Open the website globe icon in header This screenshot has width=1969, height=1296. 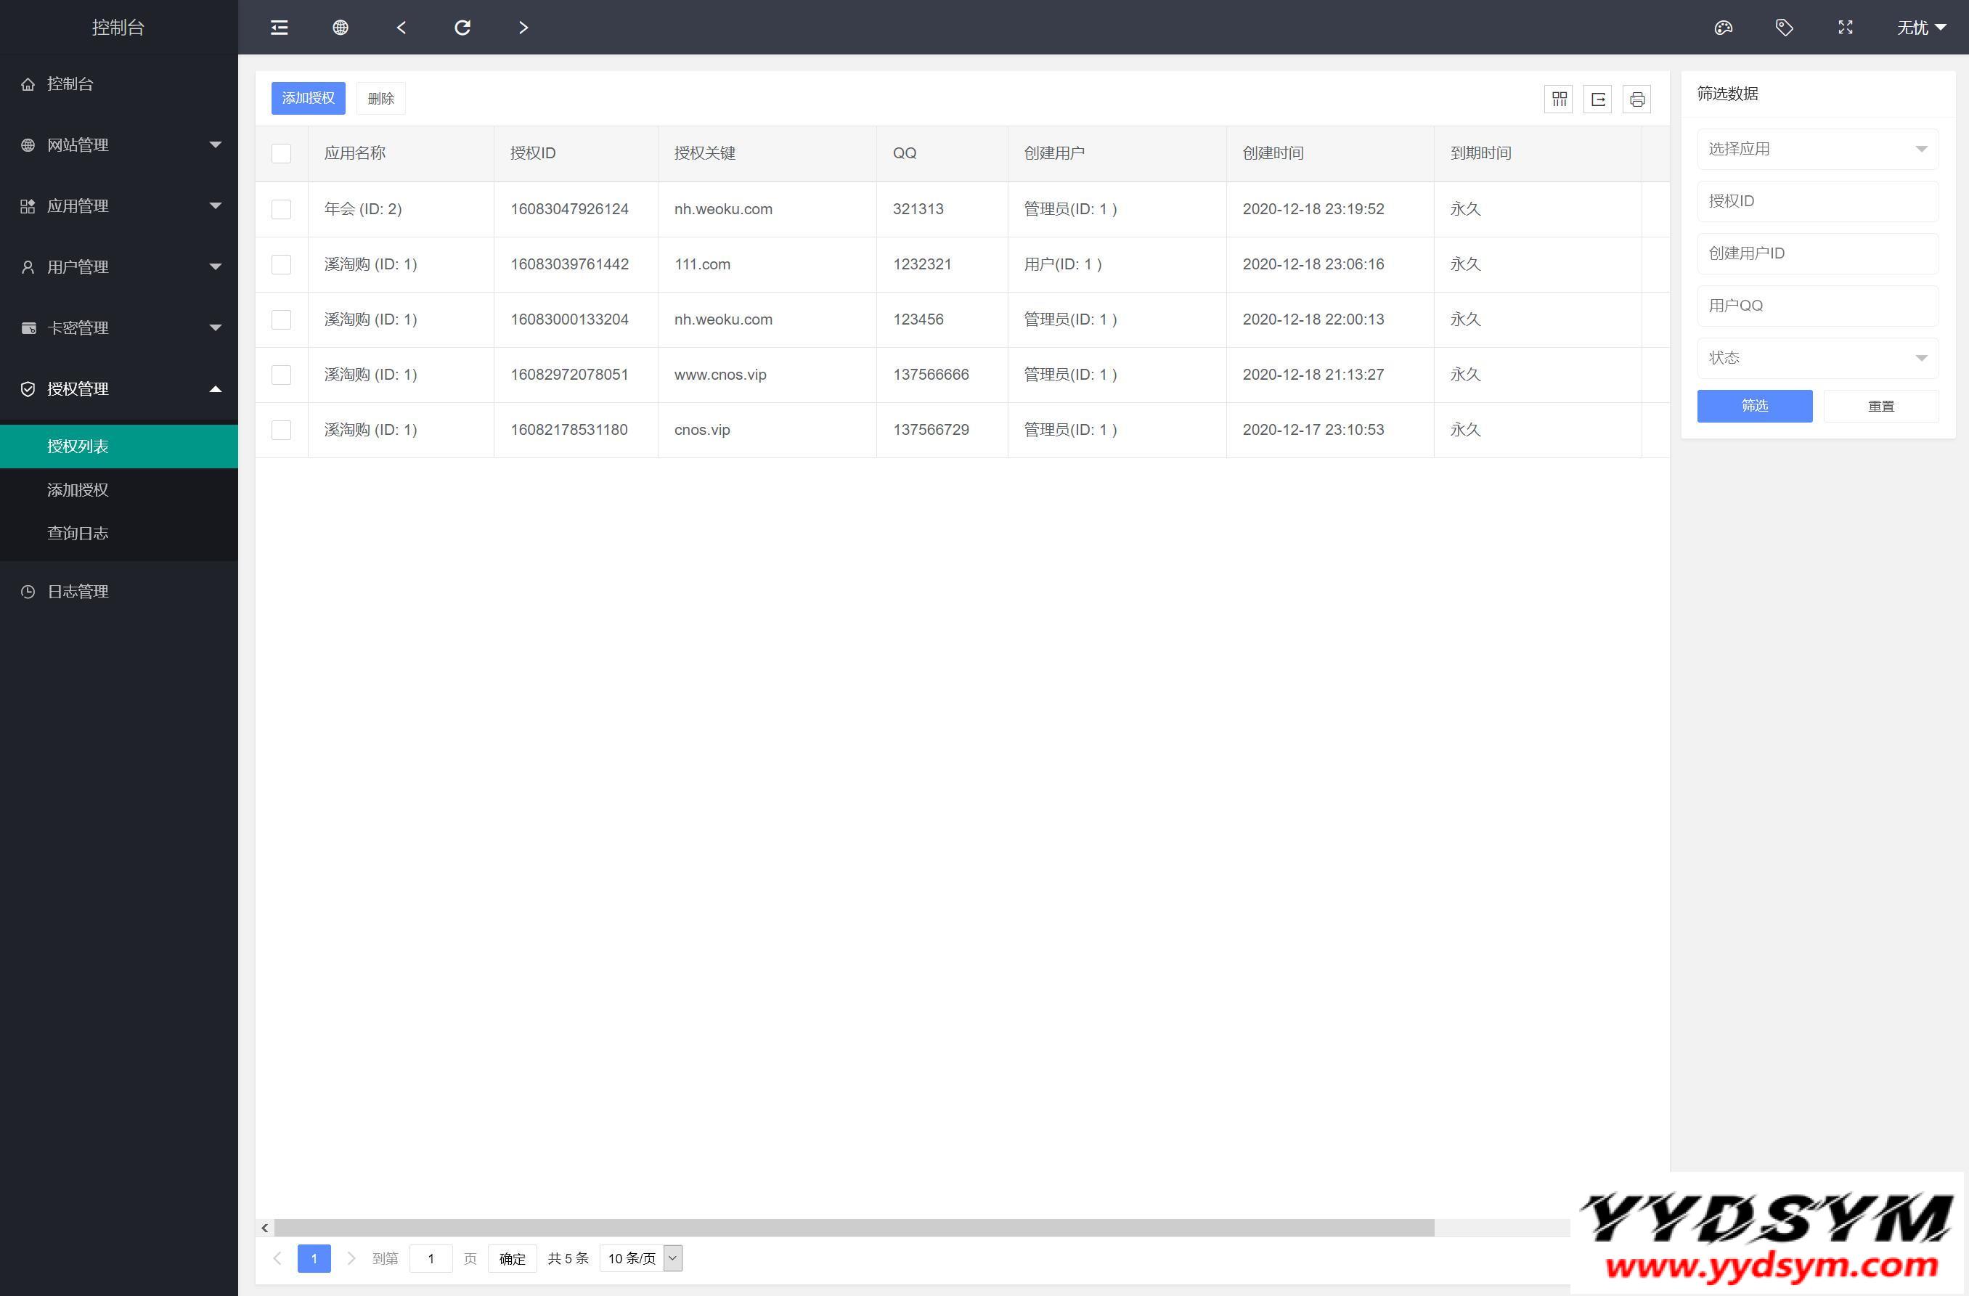coord(340,28)
